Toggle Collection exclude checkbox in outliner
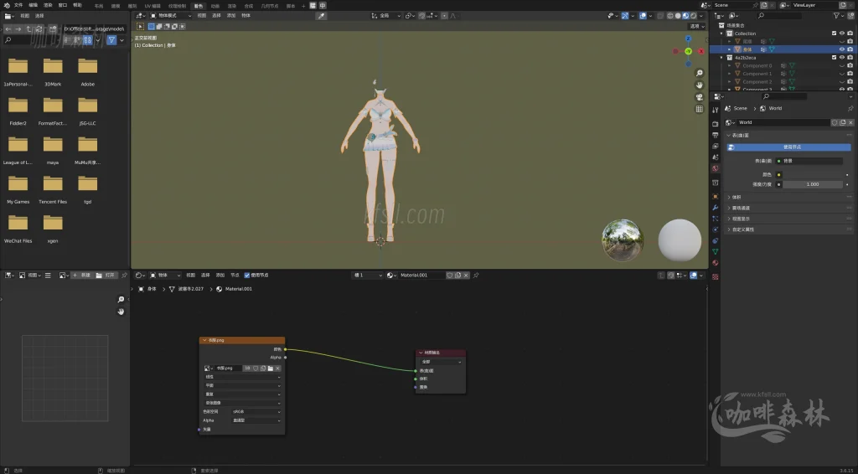Image resolution: width=858 pixels, height=474 pixels. click(x=834, y=33)
